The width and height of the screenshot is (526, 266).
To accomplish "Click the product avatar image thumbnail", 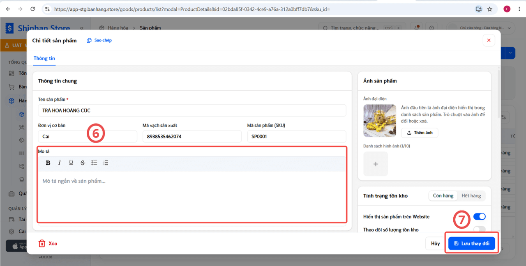I will [380, 121].
